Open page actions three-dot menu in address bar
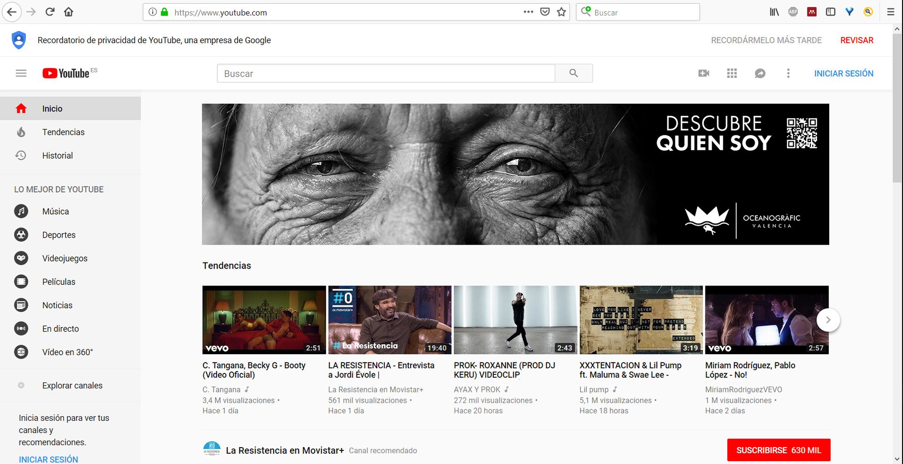This screenshot has width=903, height=464. click(x=528, y=12)
